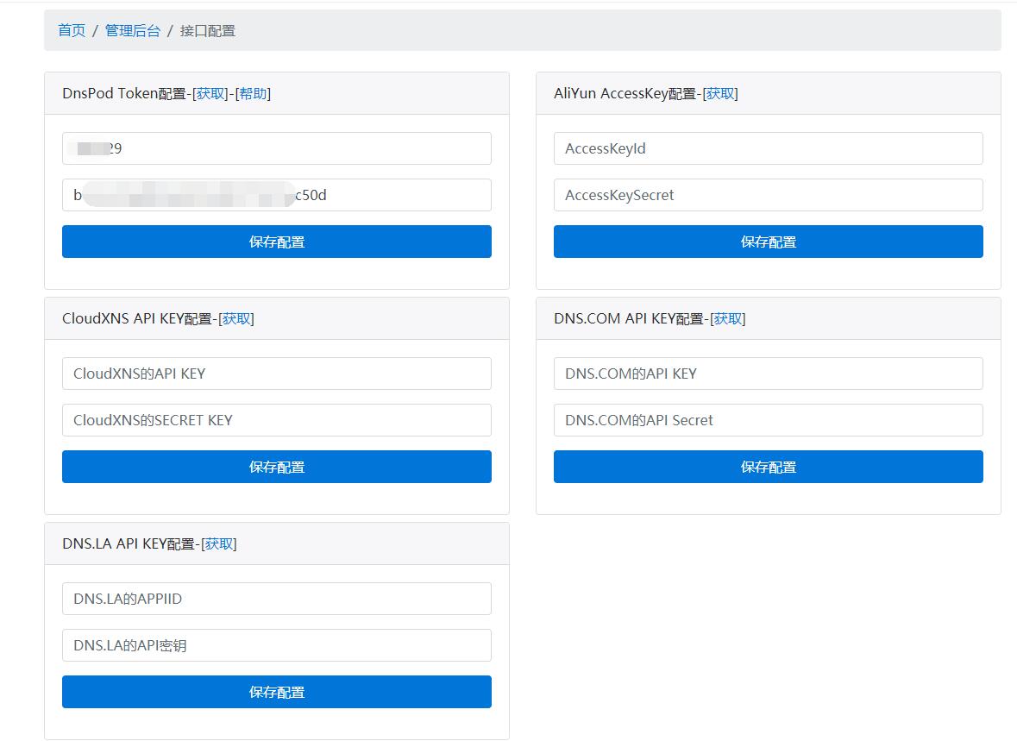Click the AccessKeyId input field

(x=768, y=148)
